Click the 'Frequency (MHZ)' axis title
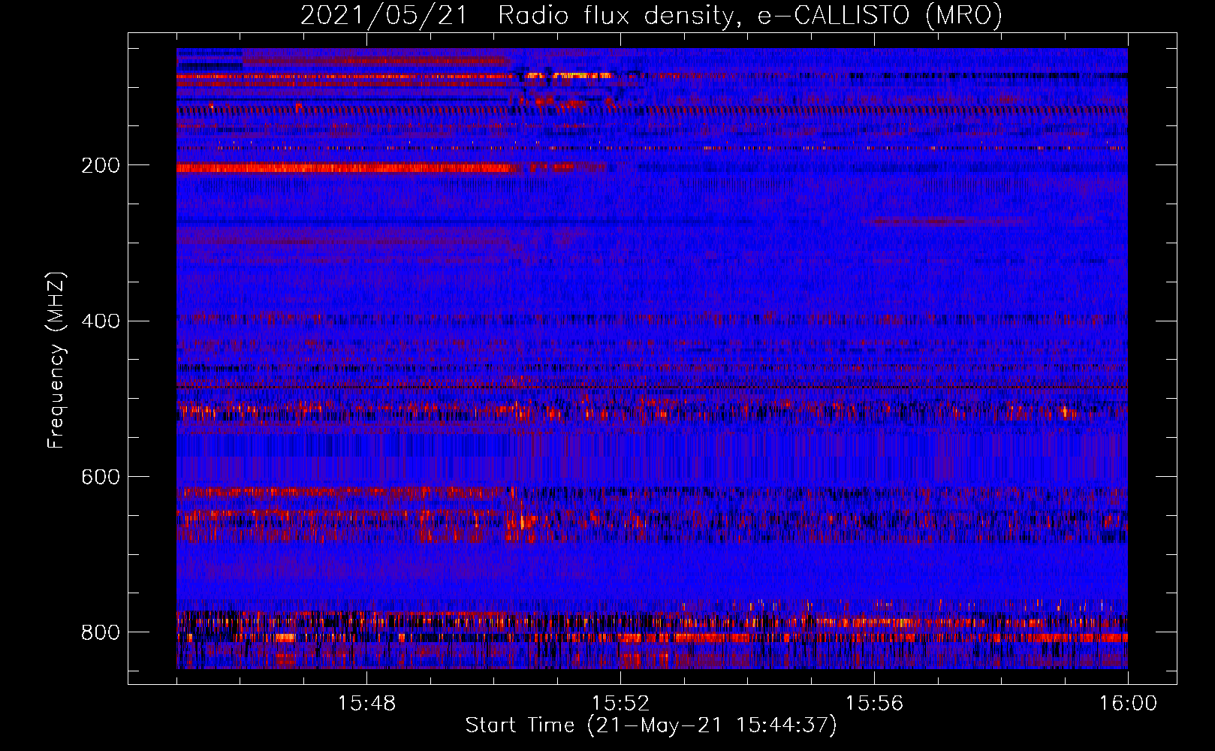 click(x=56, y=360)
